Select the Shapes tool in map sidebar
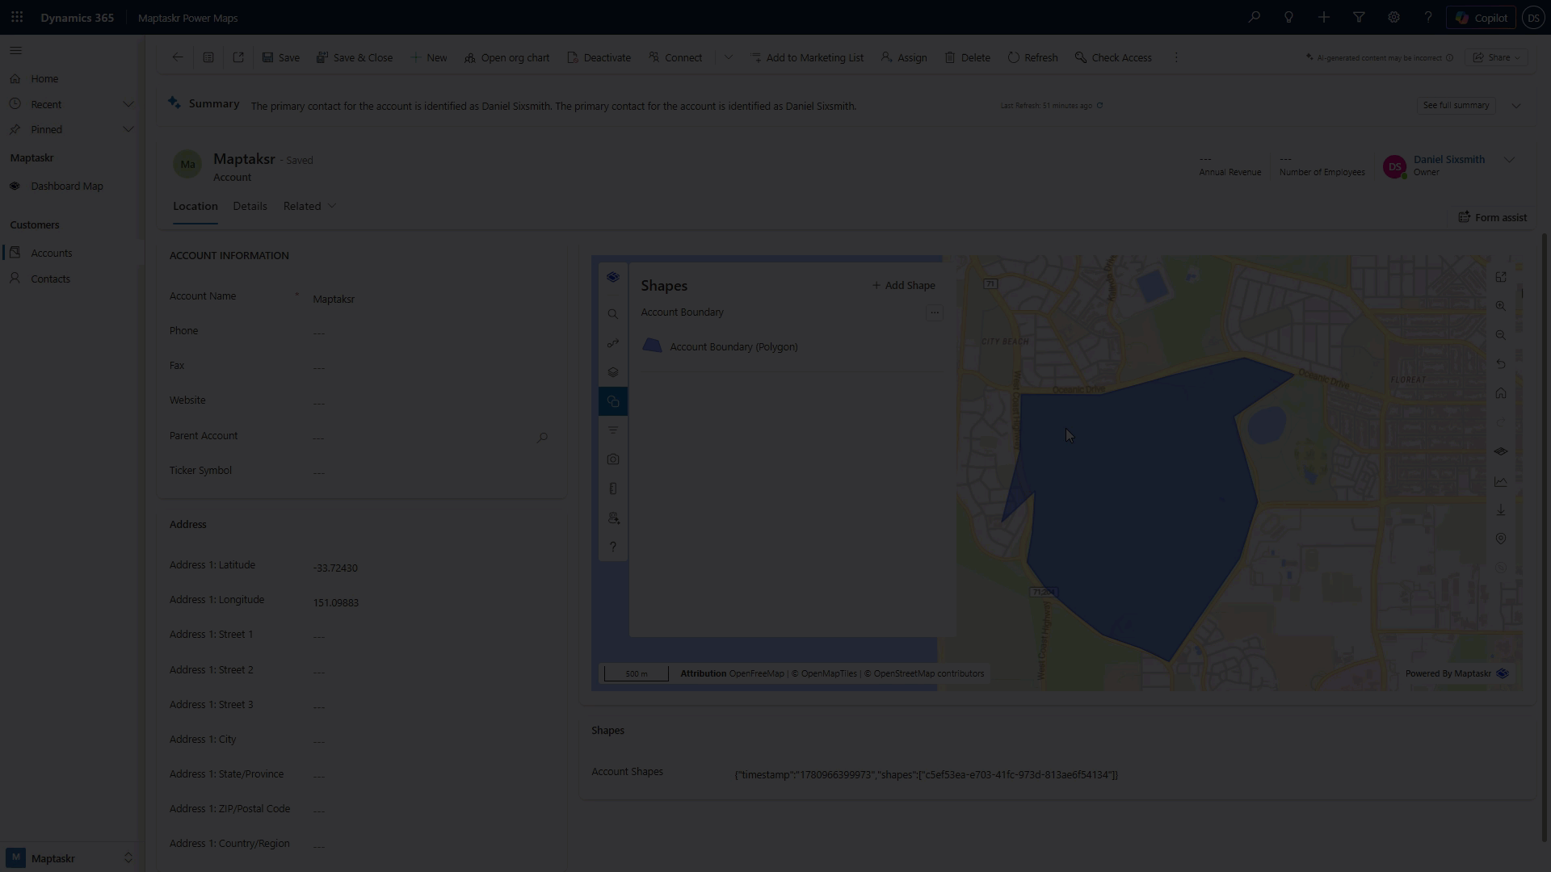 pyautogui.click(x=613, y=401)
